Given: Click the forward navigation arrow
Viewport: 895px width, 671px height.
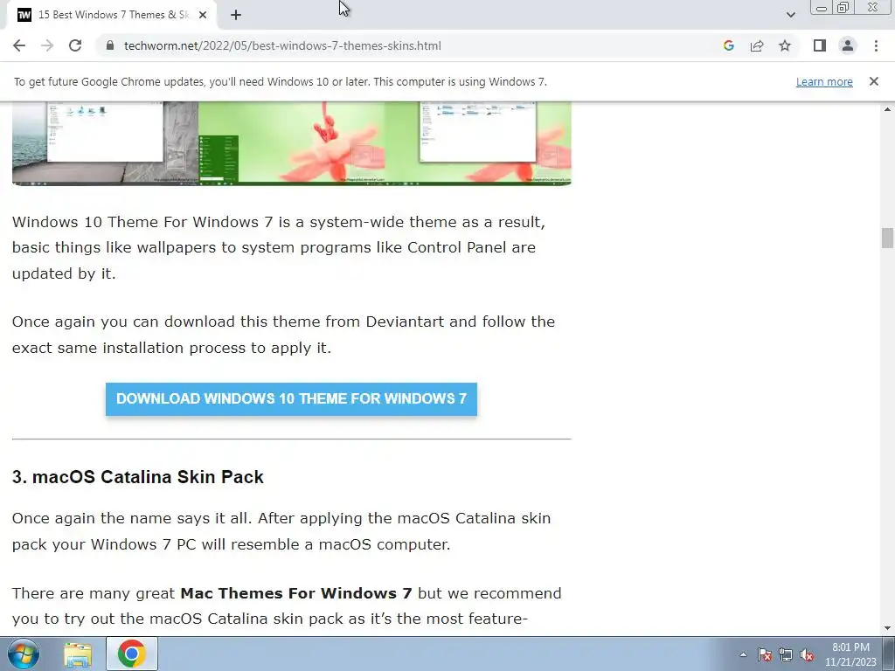Looking at the screenshot, I should tap(47, 45).
